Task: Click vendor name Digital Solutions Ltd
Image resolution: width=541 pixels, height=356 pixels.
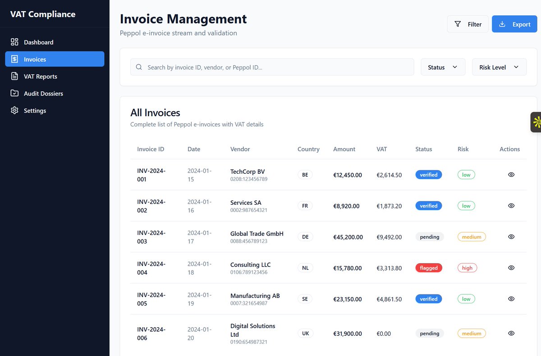Action: coord(252,330)
